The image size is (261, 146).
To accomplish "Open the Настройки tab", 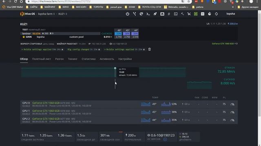I will (125, 59).
